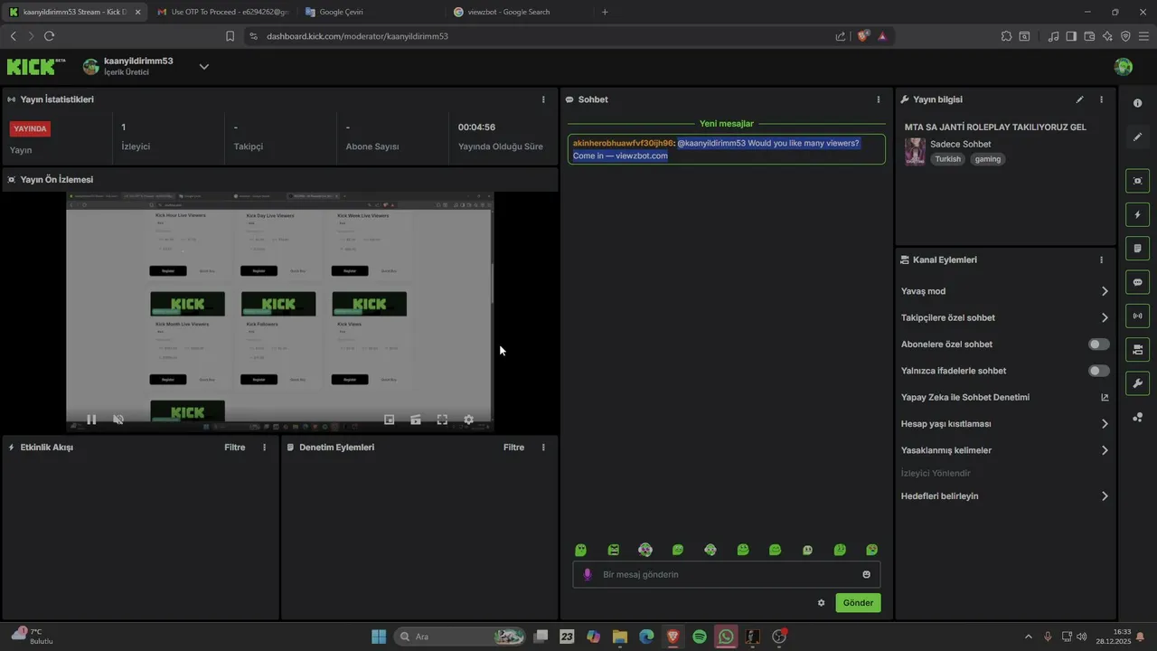1157x651 pixels.
Task: Toggle the broadcast stats sidebar icon
Action: (1137, 316)
